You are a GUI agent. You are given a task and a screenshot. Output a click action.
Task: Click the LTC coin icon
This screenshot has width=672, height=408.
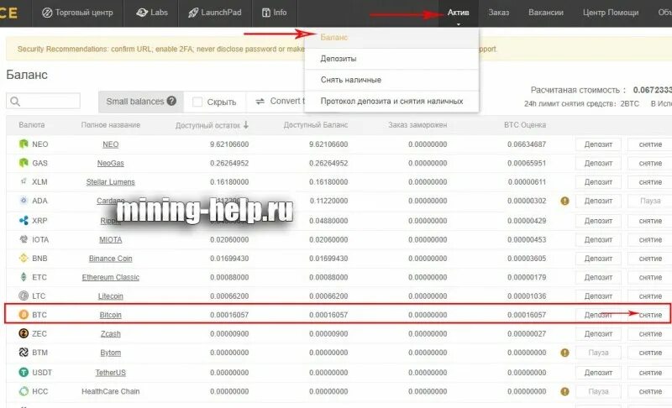(24, 296)
